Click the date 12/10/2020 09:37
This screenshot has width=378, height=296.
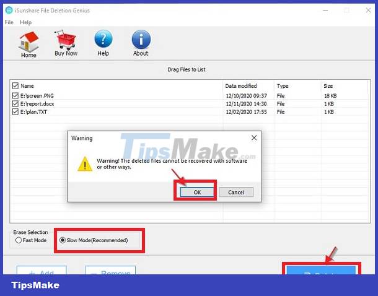pyautogui.click(x=247, y=96)
